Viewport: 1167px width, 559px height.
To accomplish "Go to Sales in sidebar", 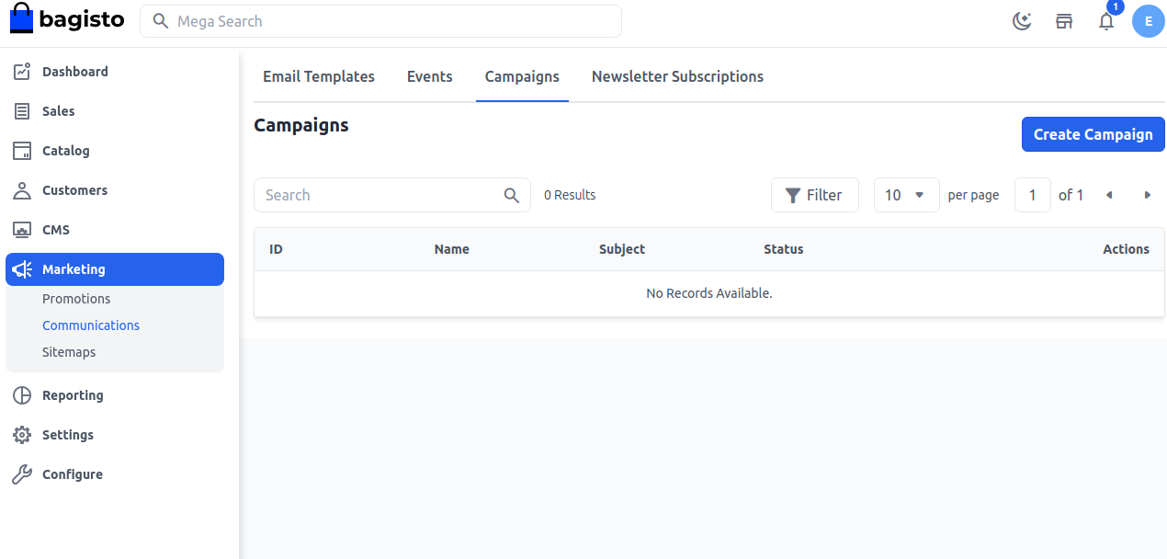I will pos(58,111).
